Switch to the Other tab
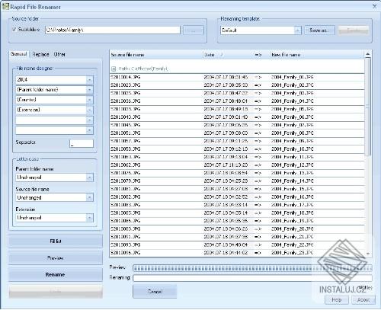 tap(59, 54)
